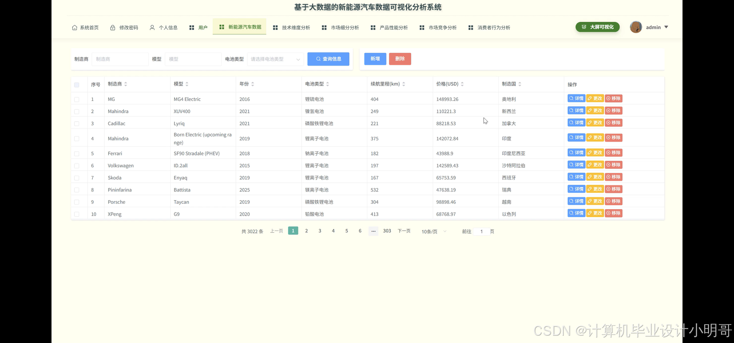
Task: Sort the 年份 column using its sort arrows
Action: pos(252,84)
